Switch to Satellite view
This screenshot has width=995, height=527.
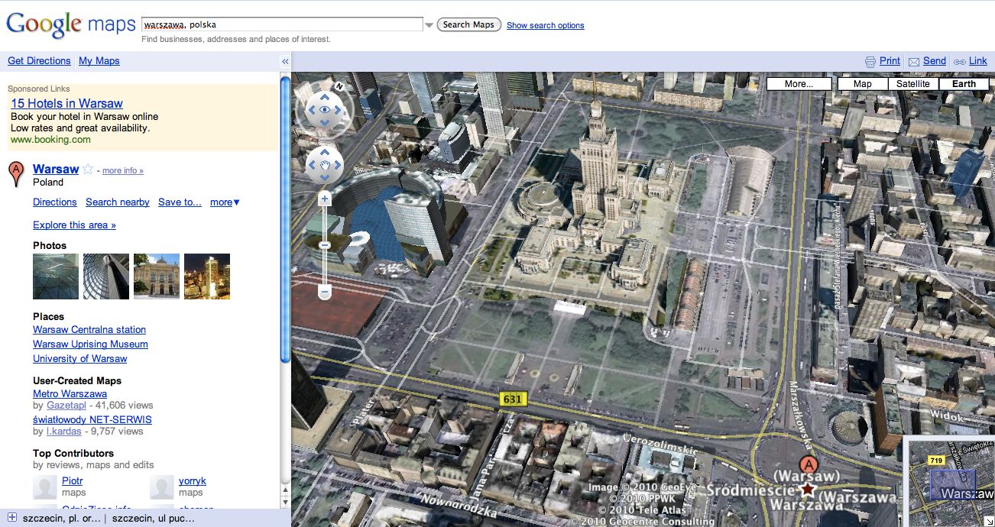click(913, 84)
